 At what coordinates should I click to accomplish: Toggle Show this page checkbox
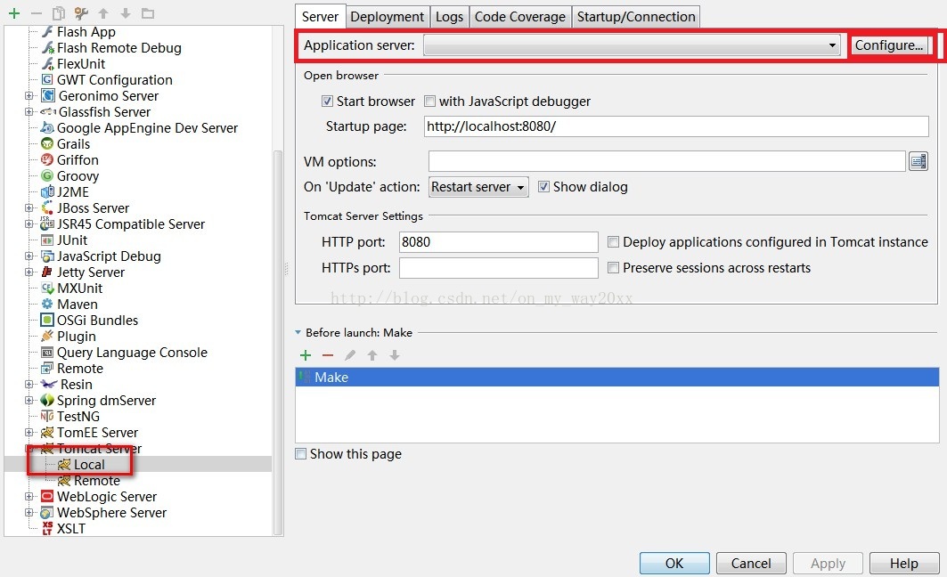(301, 454)
